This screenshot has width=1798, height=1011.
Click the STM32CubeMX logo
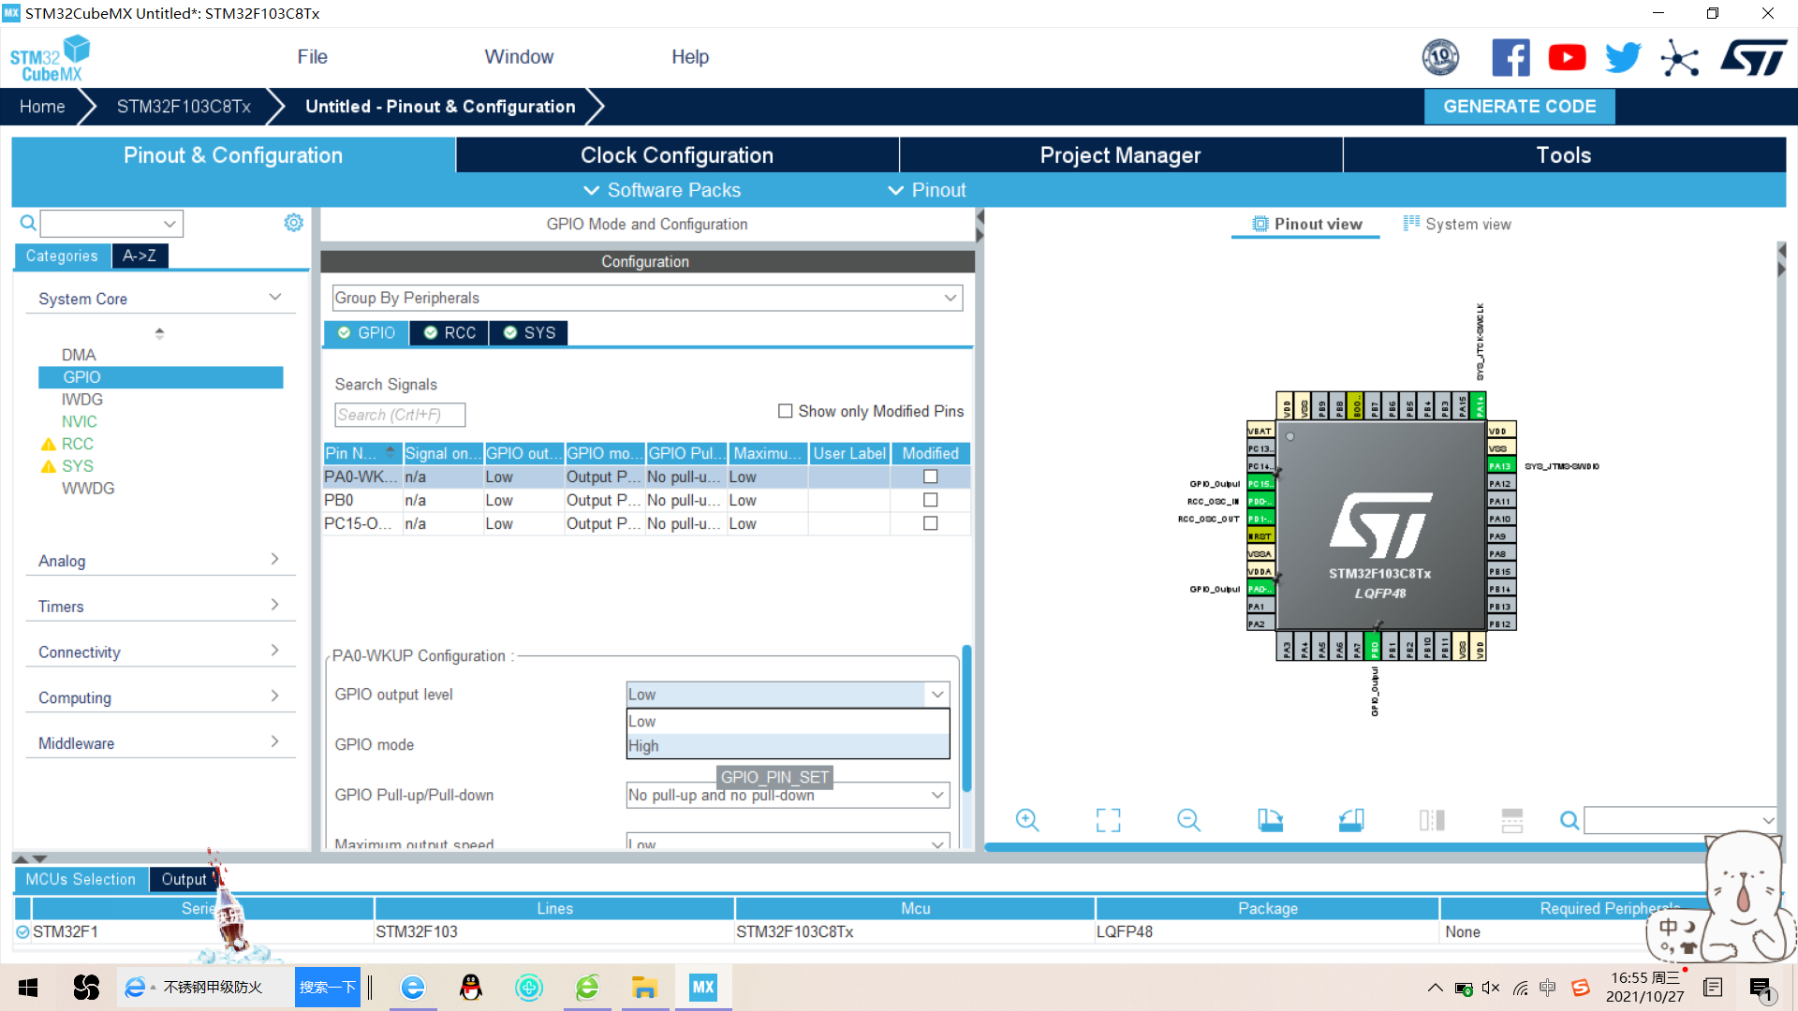[x=50, y=58]
